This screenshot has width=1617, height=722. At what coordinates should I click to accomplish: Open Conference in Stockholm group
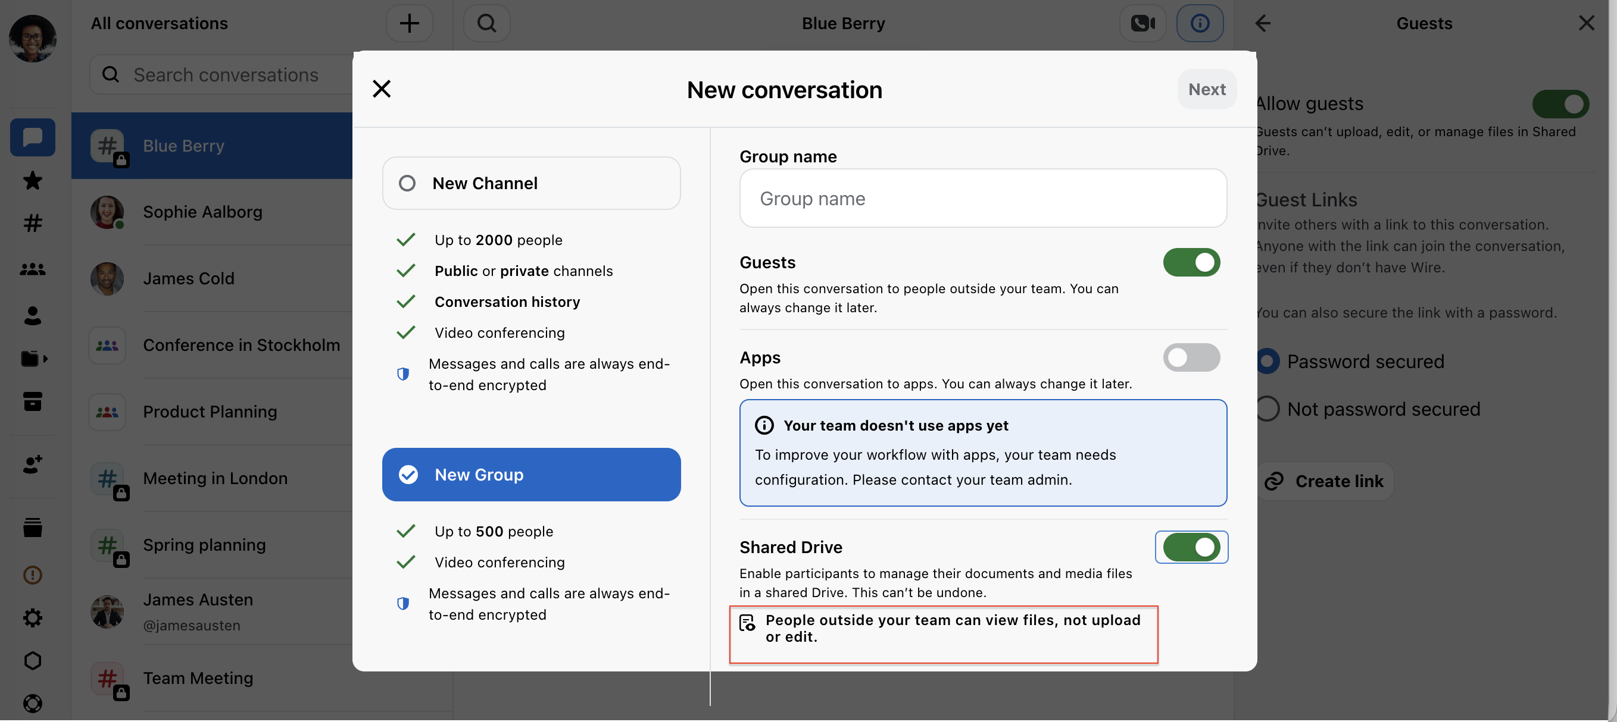[211, 345]
